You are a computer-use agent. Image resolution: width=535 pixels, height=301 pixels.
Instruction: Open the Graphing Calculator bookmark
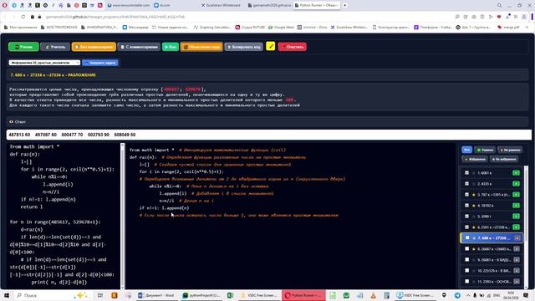pos(212,28)
